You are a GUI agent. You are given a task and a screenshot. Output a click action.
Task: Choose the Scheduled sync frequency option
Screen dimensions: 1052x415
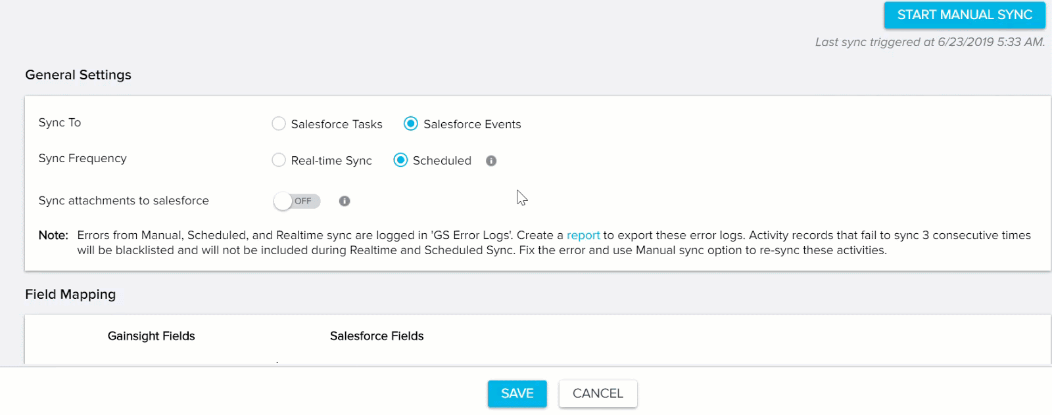(x=400, y=160)
